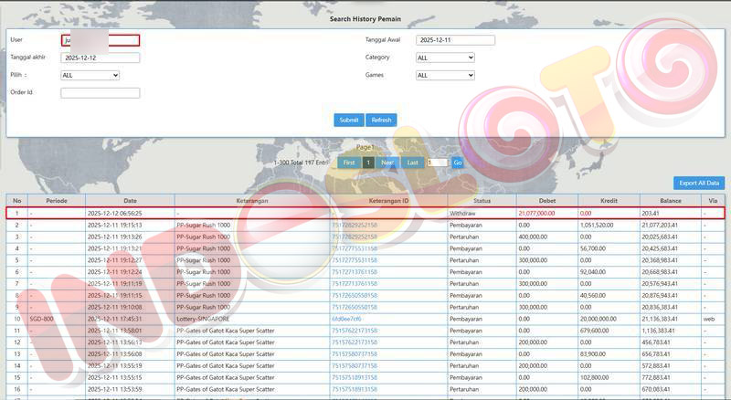This screenshot has width=731, height=400.
Task: Select page 1 in pagination
Action: [368, 163]
